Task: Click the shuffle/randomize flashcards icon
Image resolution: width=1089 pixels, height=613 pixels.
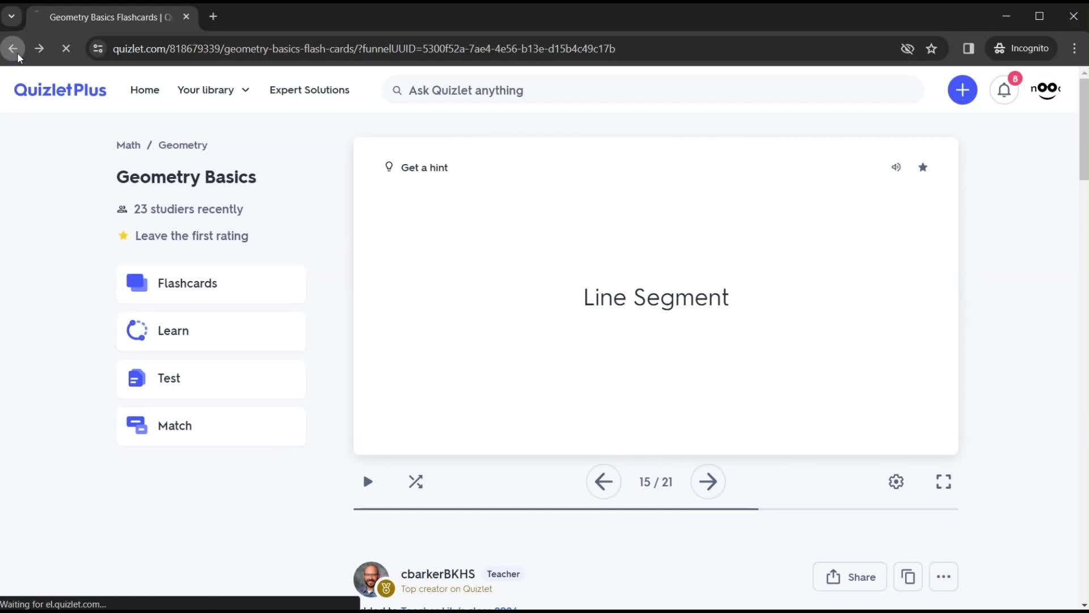Action: tap(417, 481)
